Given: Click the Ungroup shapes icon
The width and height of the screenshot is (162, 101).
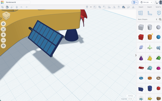Looking at the screenshot, I should (100, 7).
